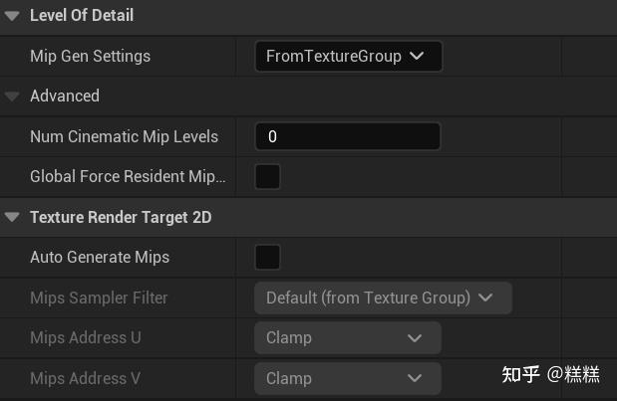
Task: Collapse the Texture Render Target 2D arrow
Action: pyautogui.click(x=12, y=217)
